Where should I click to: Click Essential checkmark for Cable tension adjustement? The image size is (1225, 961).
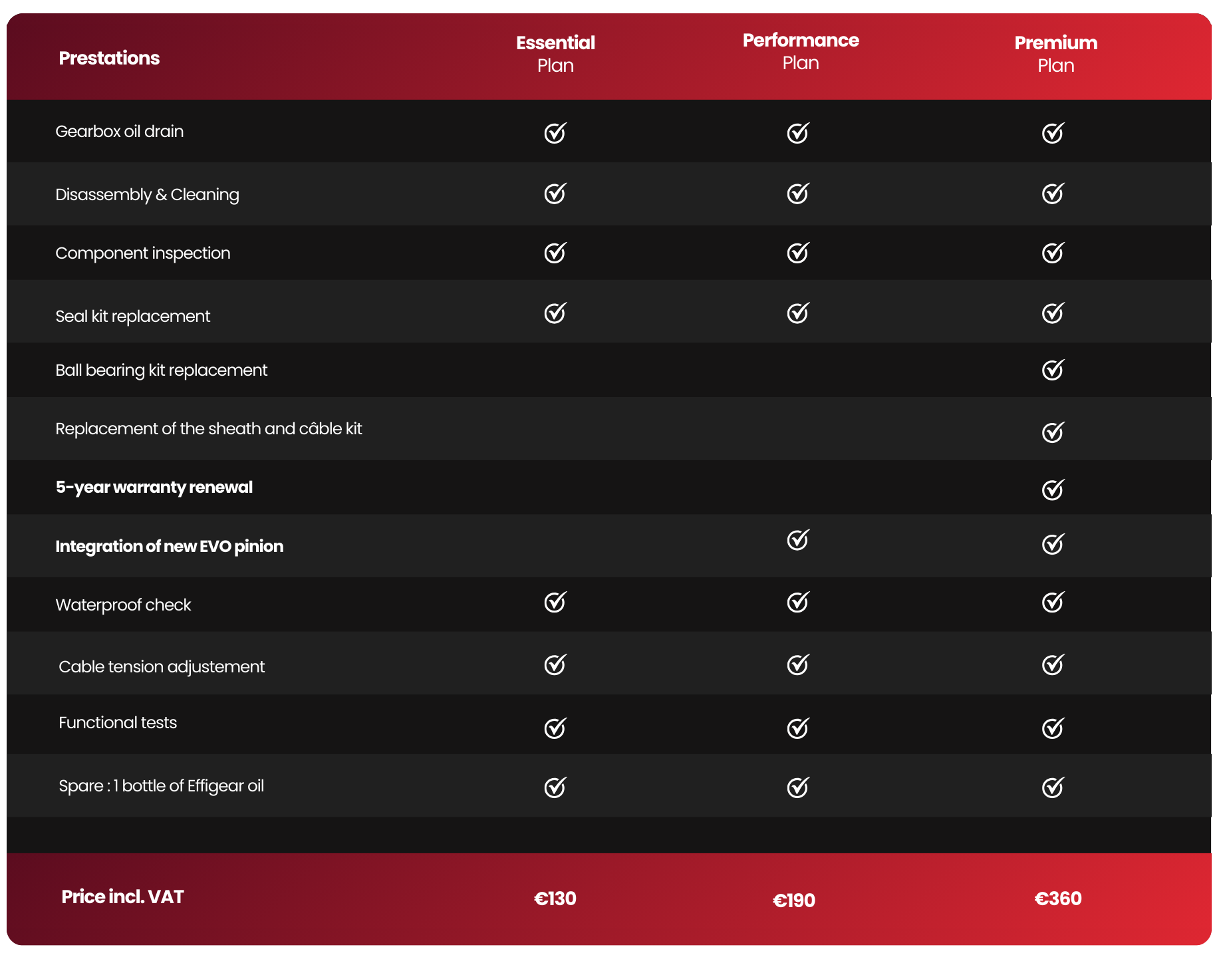point(555,664)
